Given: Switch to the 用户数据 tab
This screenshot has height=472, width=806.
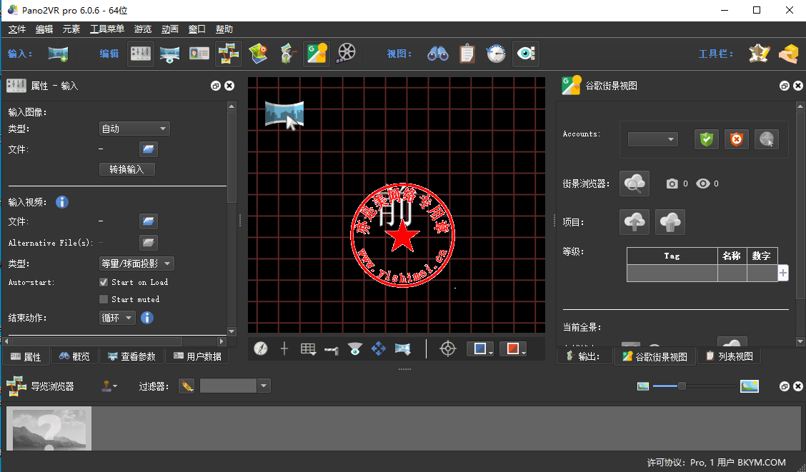Looking at the screenshot, I should [196, 356].
